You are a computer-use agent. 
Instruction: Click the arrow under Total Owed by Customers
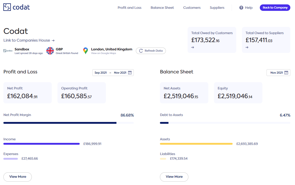(x=193, y=47)
